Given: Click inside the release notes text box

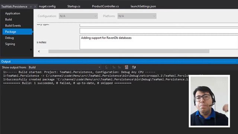Looking at the screenshot, I should 159,42.
